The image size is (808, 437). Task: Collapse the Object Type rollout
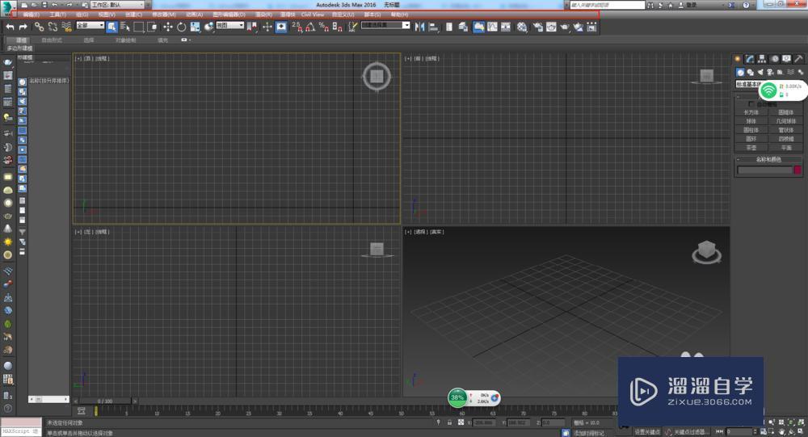[x=738, y=96]
